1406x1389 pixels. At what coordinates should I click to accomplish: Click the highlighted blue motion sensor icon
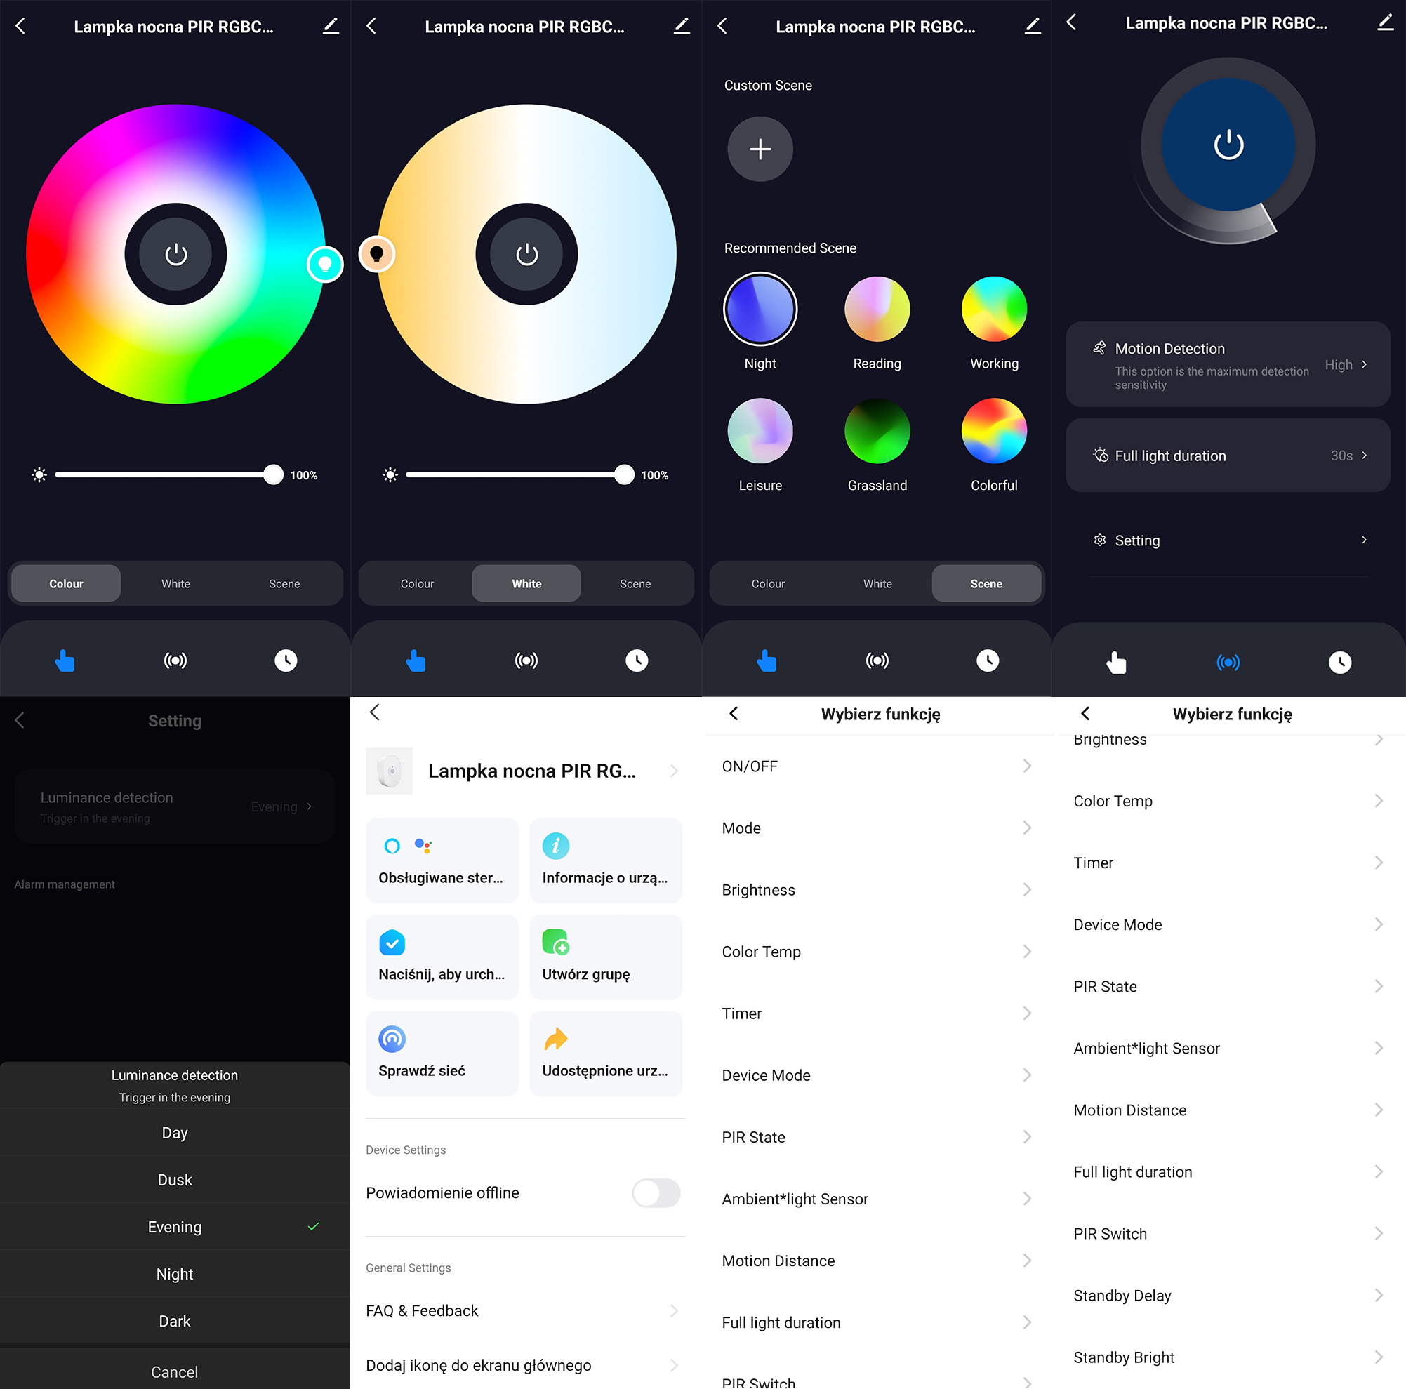[x=1228, y=662]
